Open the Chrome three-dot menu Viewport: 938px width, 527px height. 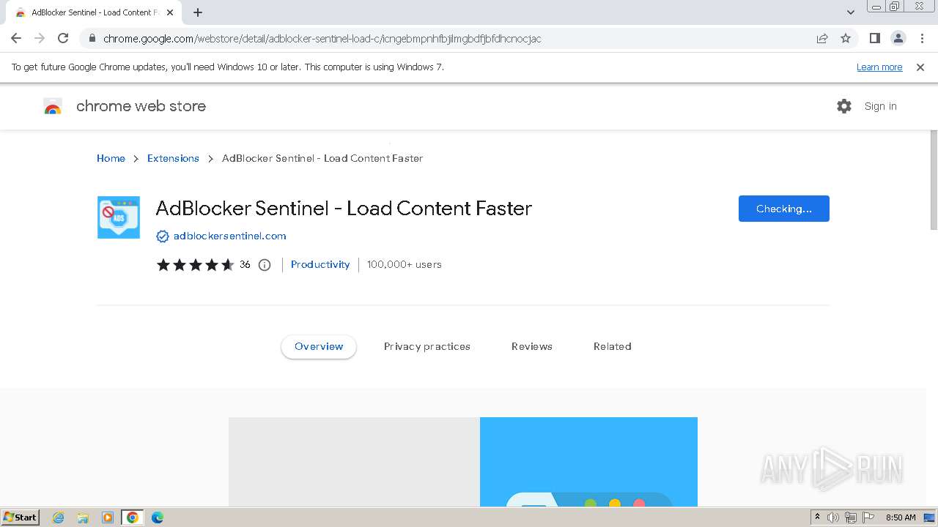tap(922, 38)
